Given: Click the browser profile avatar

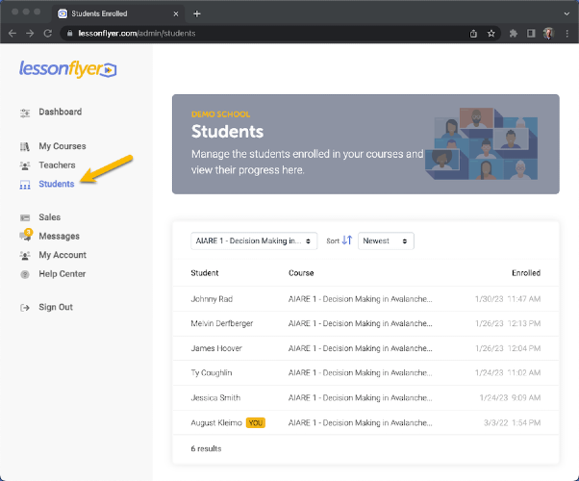Looking at the screenshot, I should point(549,34).
